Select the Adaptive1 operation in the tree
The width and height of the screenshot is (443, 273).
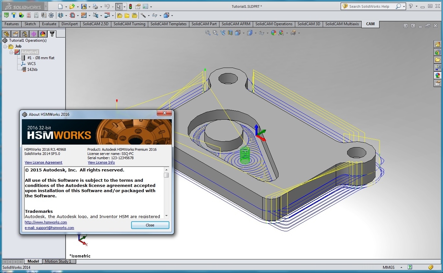30,52
